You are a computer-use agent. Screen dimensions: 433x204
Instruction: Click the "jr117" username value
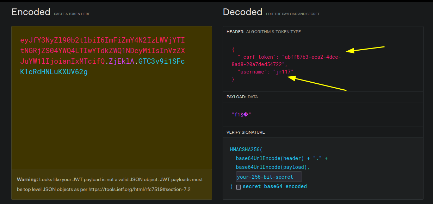pyautogui.click(x=283, y=72)
